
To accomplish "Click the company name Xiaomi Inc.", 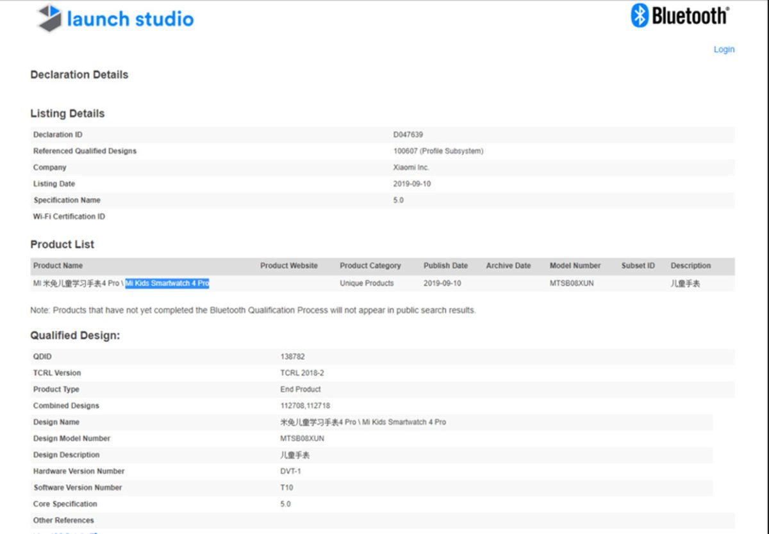I will 411,168.
